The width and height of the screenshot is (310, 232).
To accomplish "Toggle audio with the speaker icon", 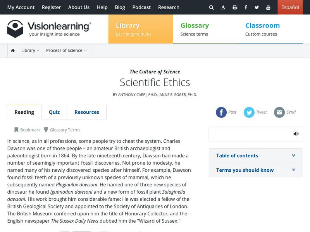I will (296, 134).
